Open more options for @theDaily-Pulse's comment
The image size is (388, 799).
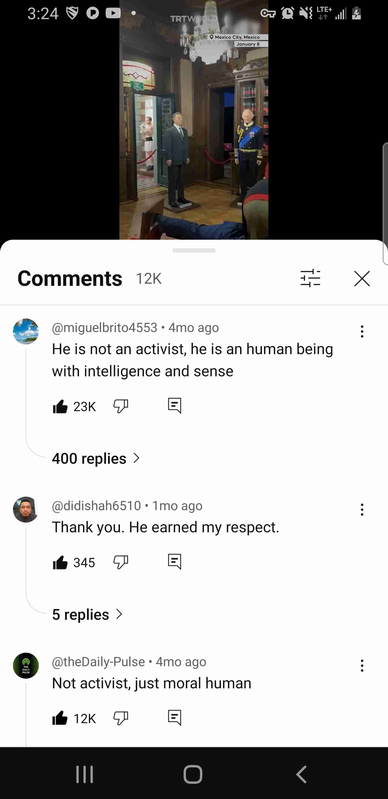tap(362, 666)
